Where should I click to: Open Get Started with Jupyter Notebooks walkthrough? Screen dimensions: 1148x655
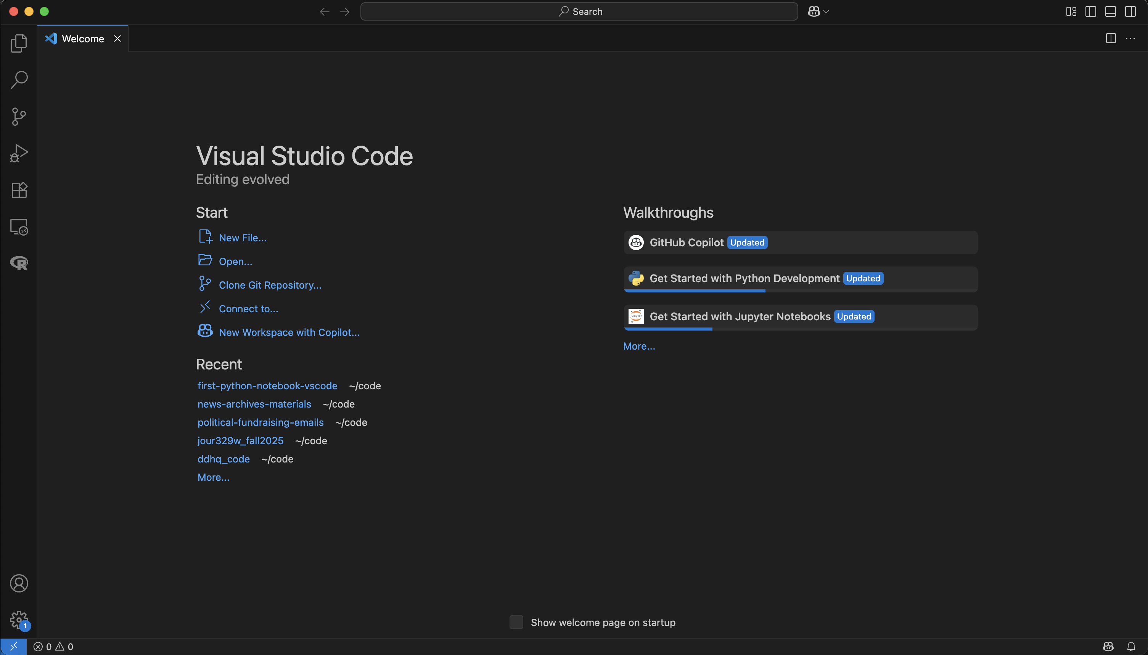(x=801, y=318)
